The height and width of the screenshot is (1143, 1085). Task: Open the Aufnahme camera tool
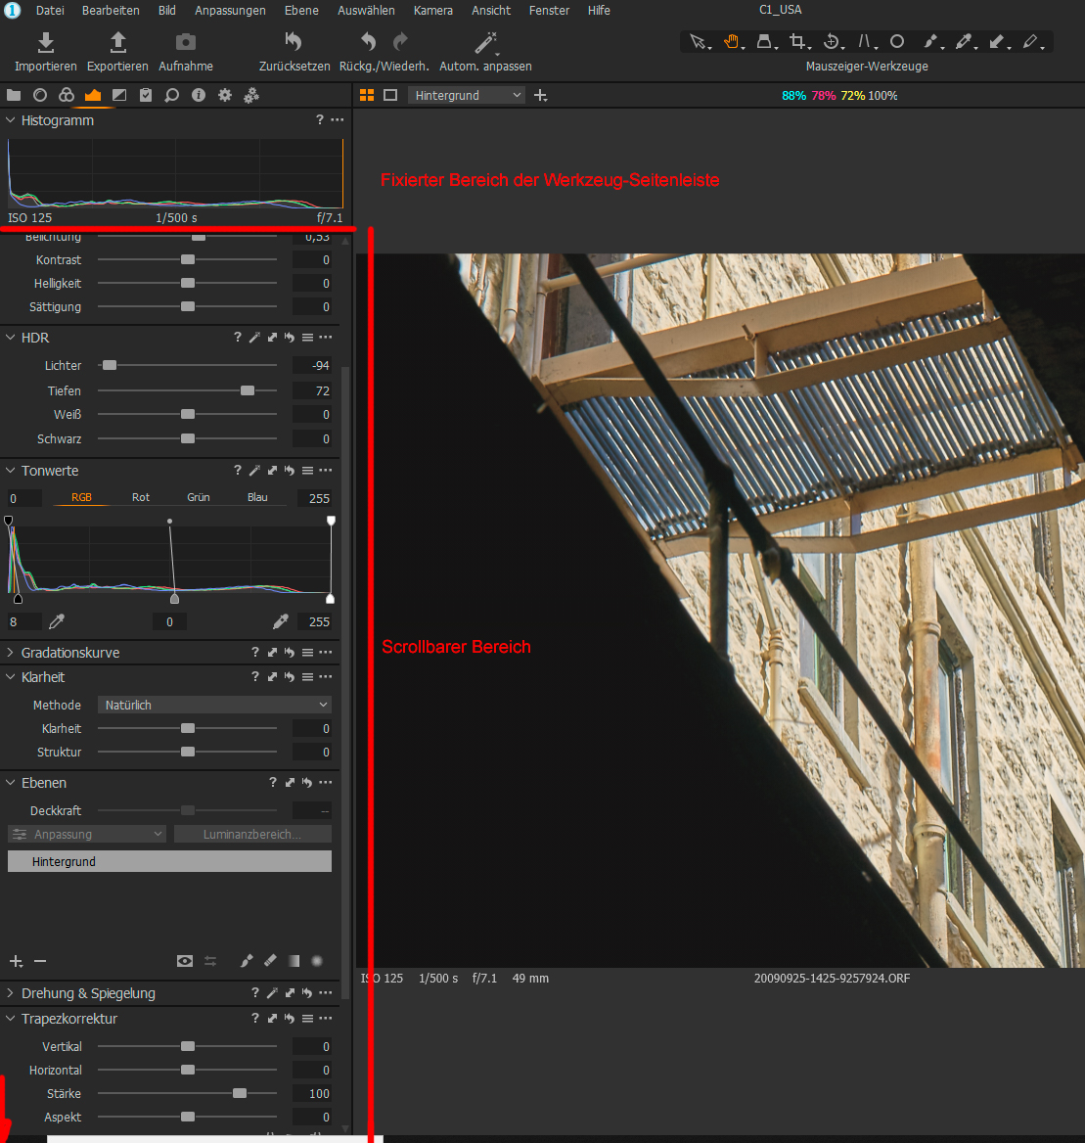pos(186,42)
